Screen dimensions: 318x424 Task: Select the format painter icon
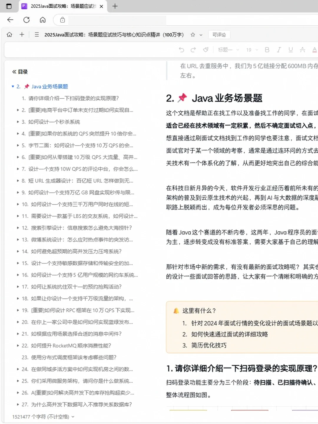(206, 50)
